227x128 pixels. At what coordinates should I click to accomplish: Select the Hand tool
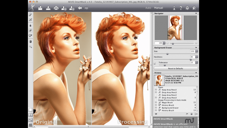tap(31, 42)
